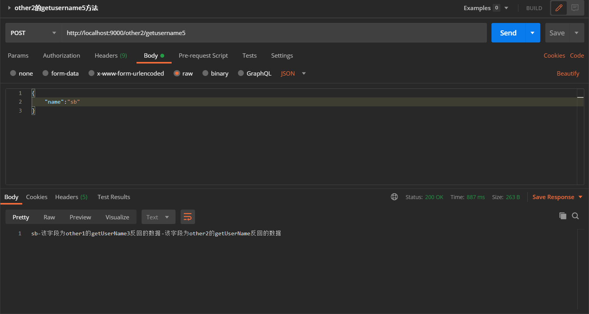Switch response view to Visualize
589x314 pixels.
[x=117, y=217]
